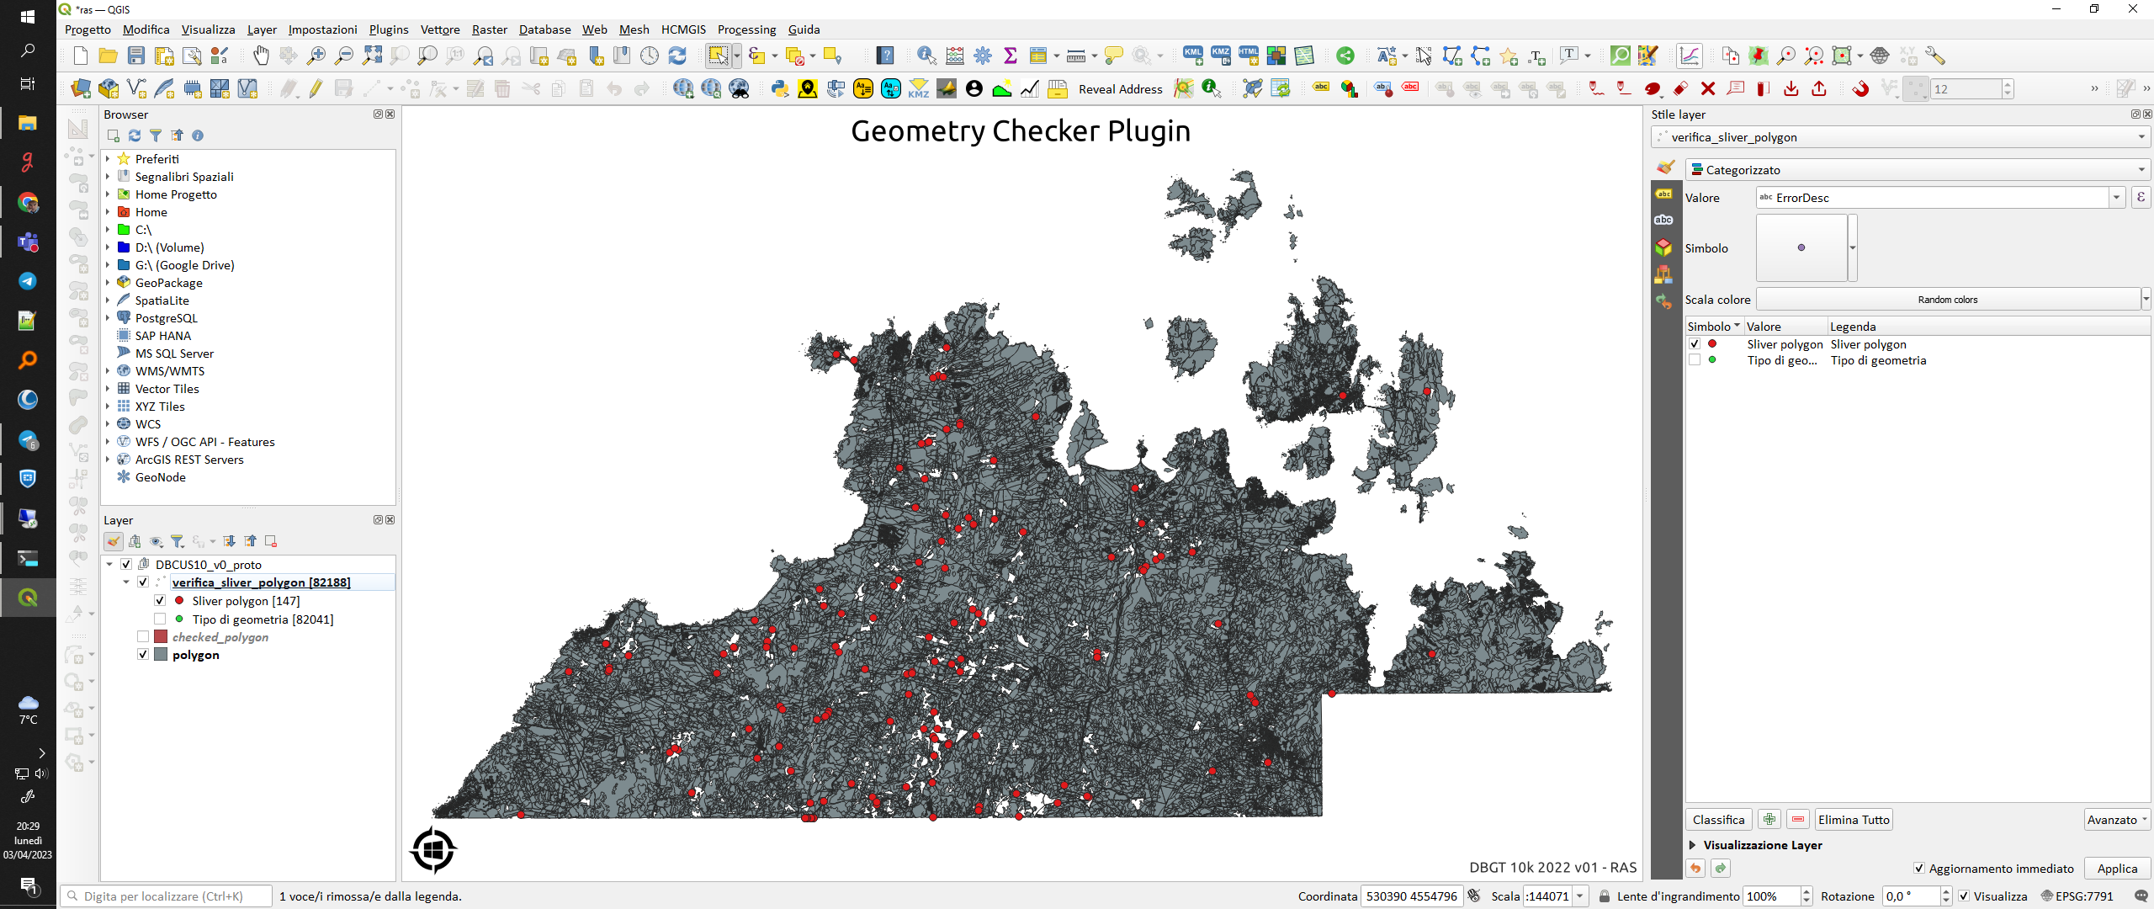Viewport: 2154px width, 909px height.
Task: Click the Refresh map icon
Action: [677, 56]
